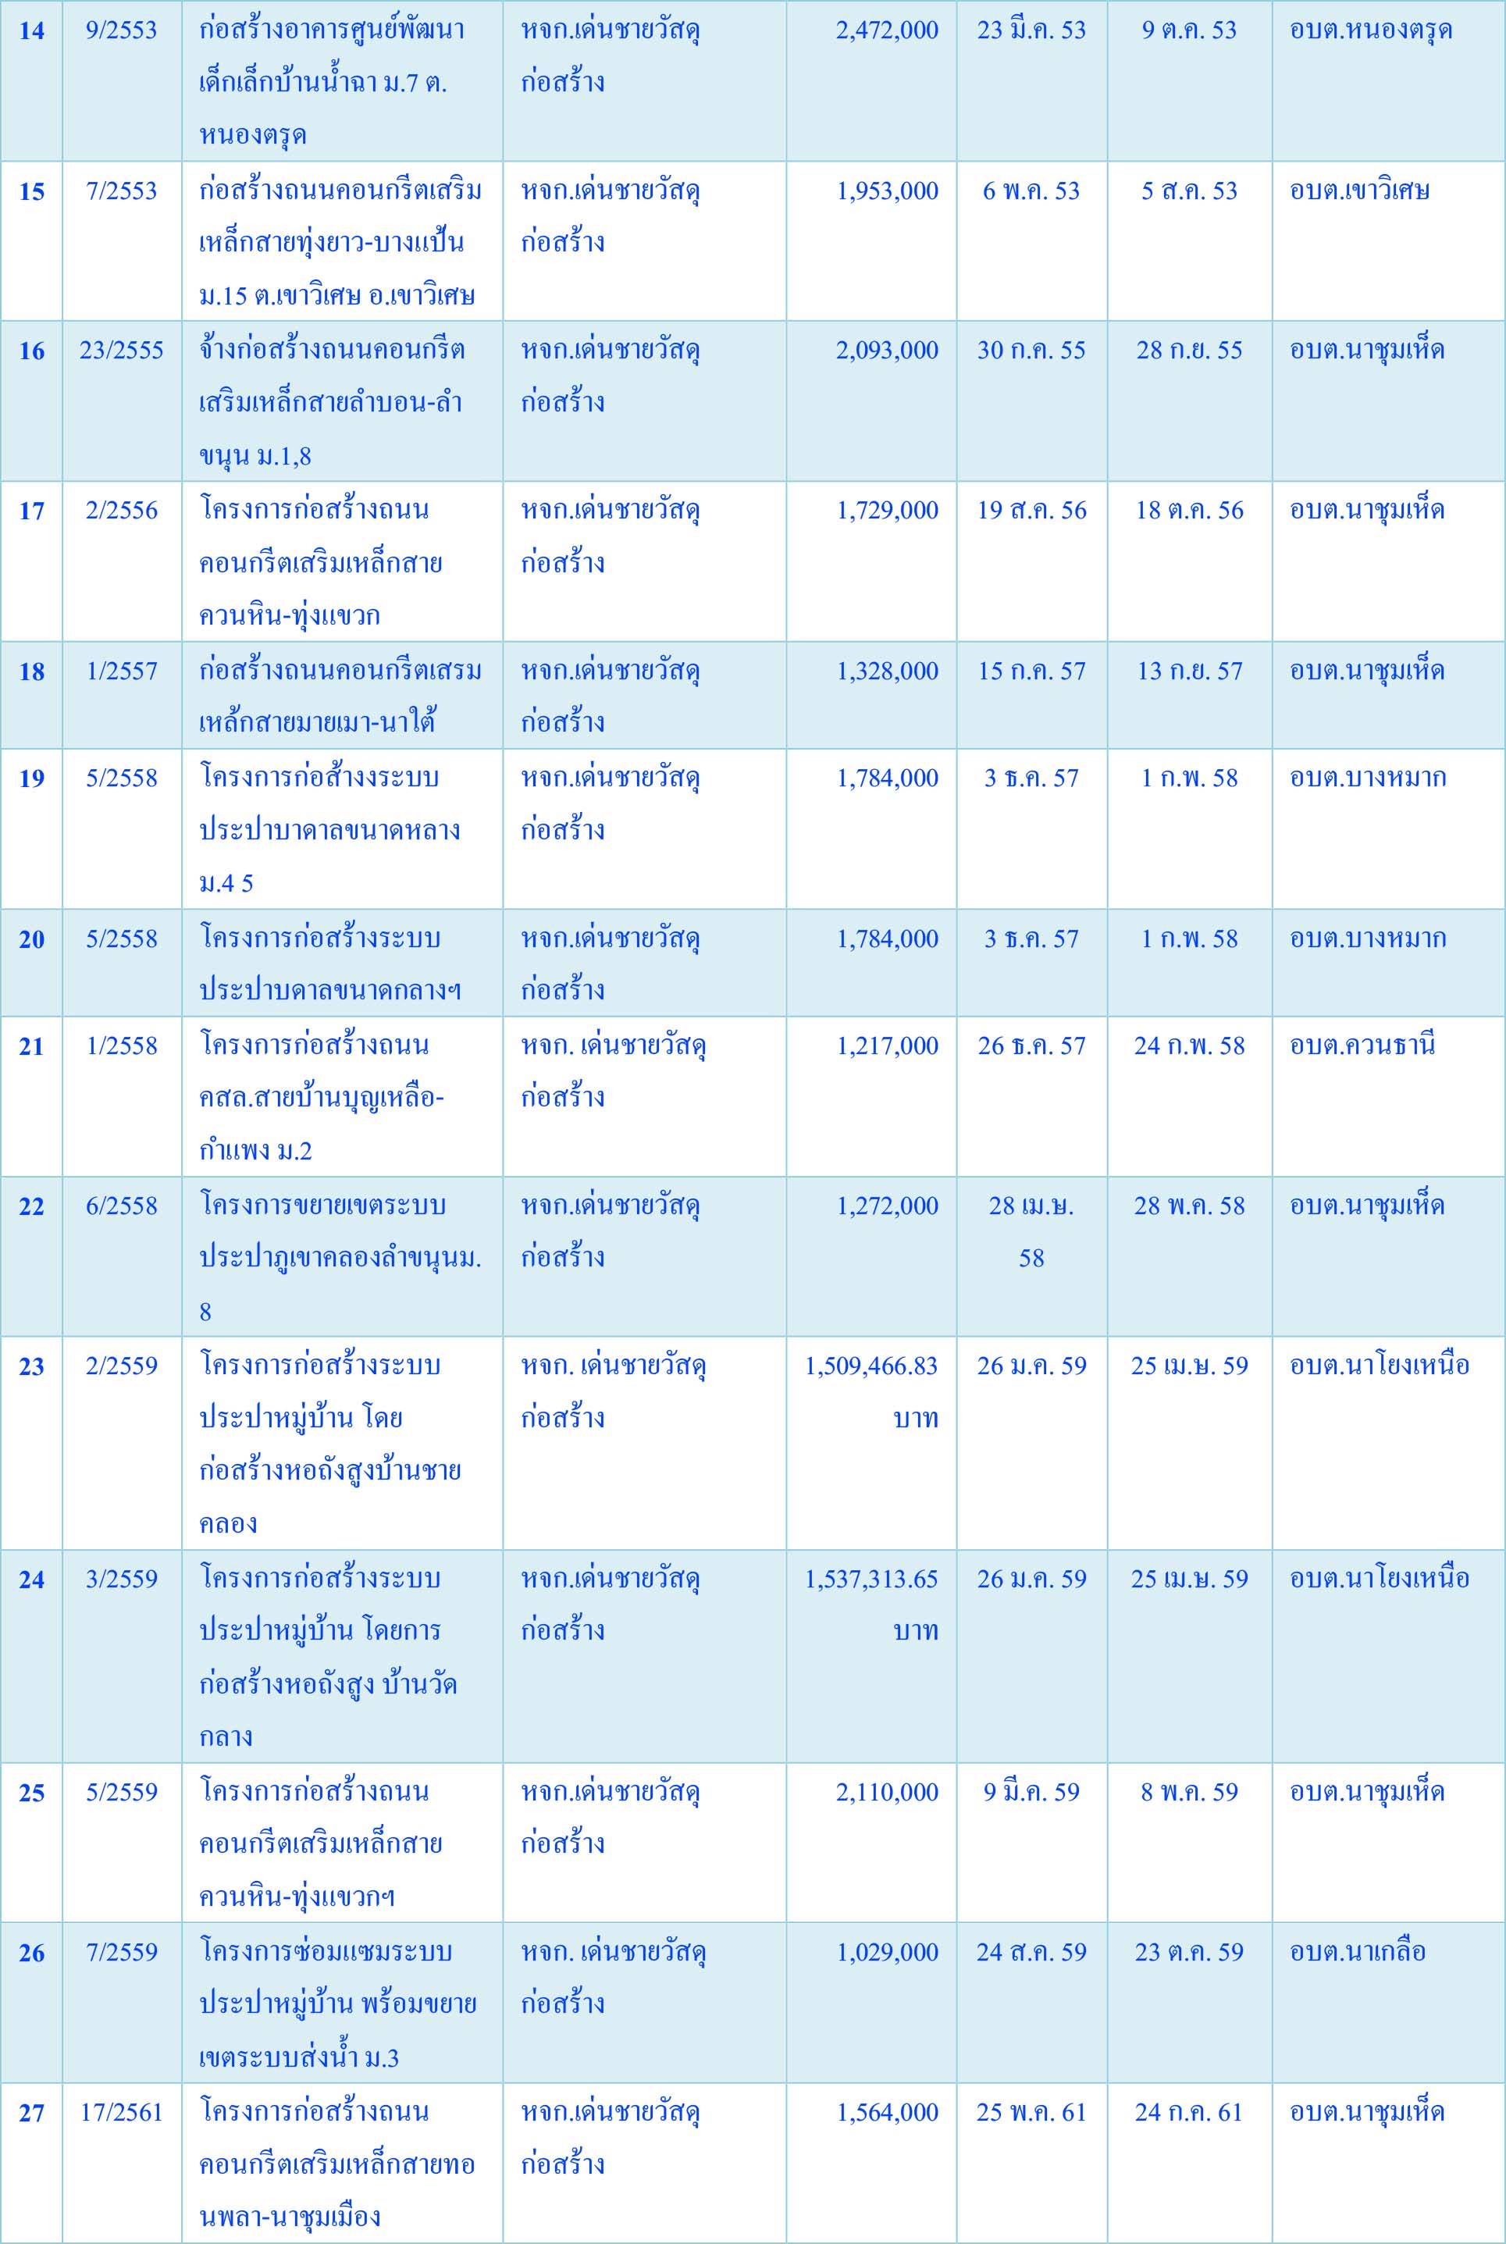
Task: Select amount 1,729,000 cell
Action: click(x=887, y=511)
